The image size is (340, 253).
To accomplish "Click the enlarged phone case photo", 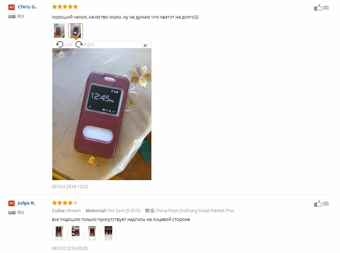I will [x=102, y=114].
